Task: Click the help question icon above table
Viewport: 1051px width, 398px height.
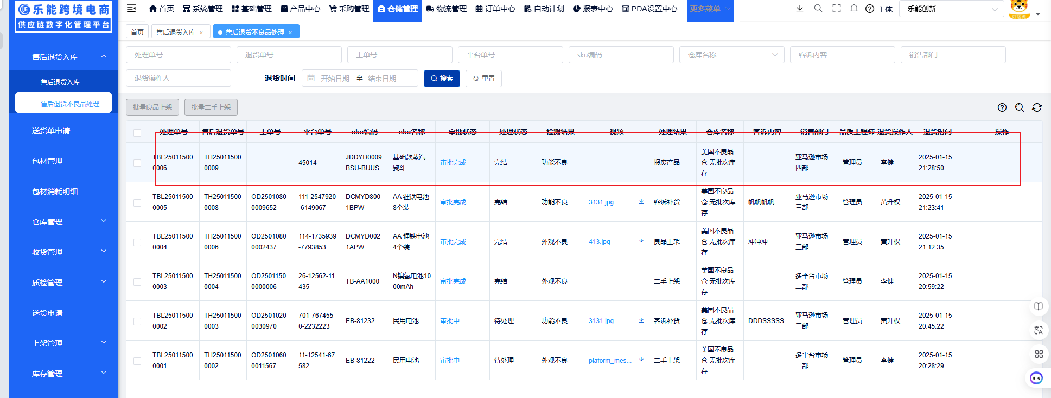Action: [1002, 107]
